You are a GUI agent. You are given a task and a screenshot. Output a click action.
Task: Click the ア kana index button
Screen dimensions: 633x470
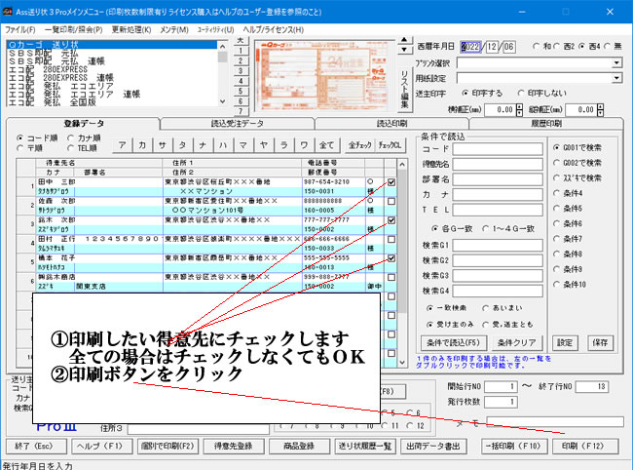pos(121,145)
